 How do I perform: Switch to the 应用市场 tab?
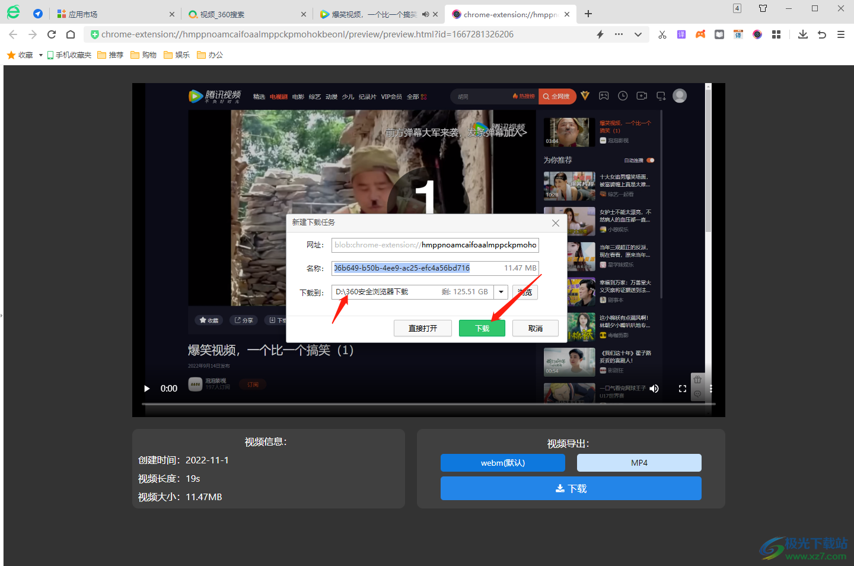tap(115, 14)
